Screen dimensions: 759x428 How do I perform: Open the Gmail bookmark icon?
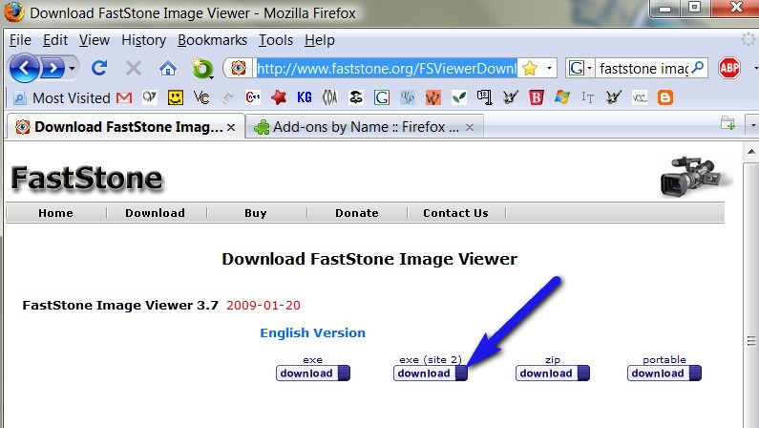pos(124,98)
